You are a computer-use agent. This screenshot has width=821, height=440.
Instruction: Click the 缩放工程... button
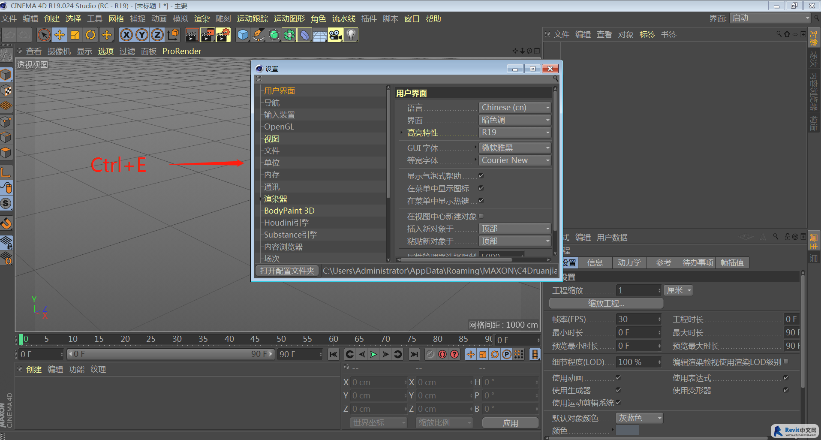[606, 303]
